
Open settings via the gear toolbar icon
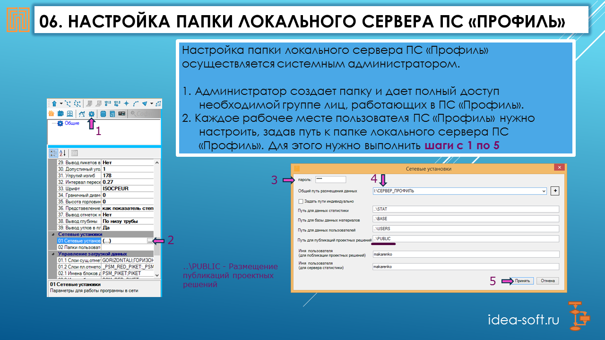92,113
